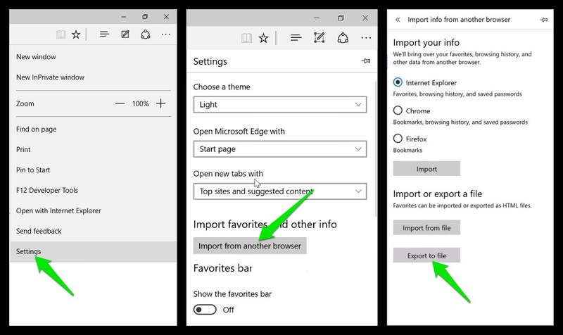The width and height of the screenshot is (563, 335).
Task: Open Make a Web Note in middle panel
Action: [x=320, y=37]
